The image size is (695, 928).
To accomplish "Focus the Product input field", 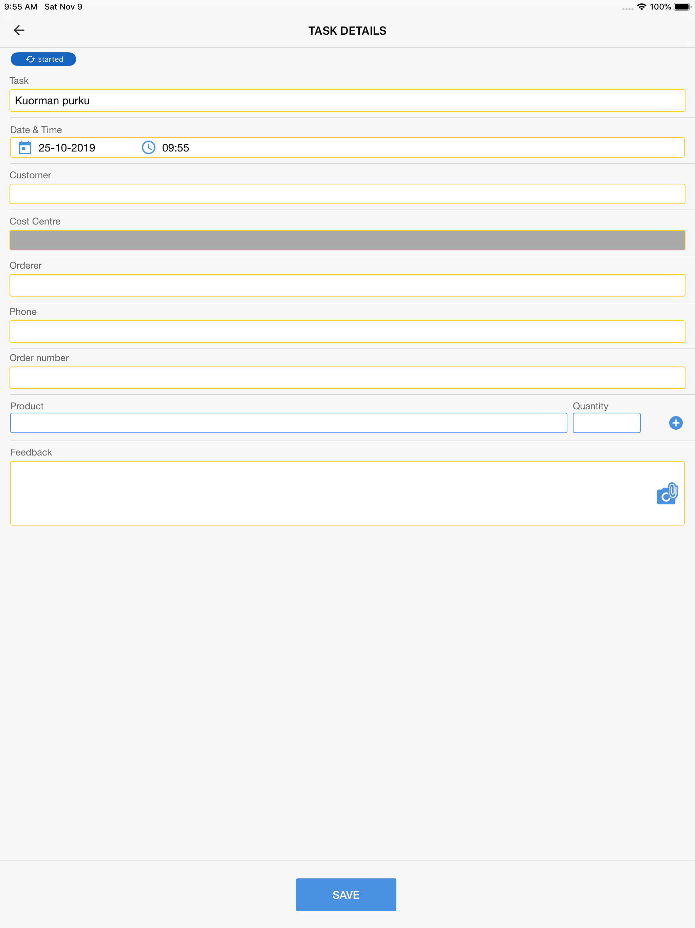I will click(288, 423).
